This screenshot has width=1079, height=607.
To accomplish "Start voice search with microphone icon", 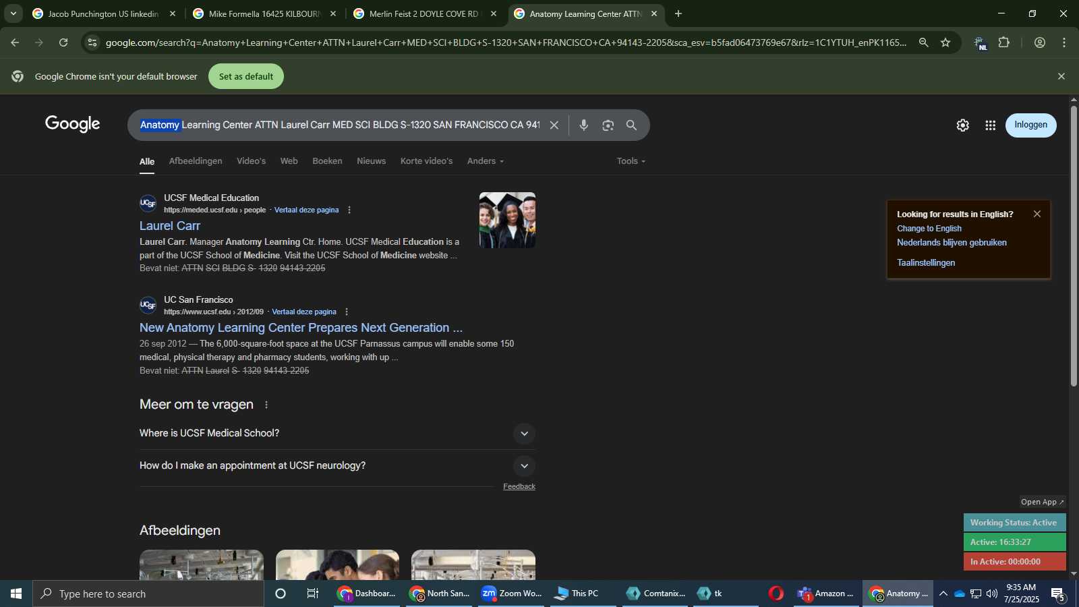I will (x=584, y=125).
